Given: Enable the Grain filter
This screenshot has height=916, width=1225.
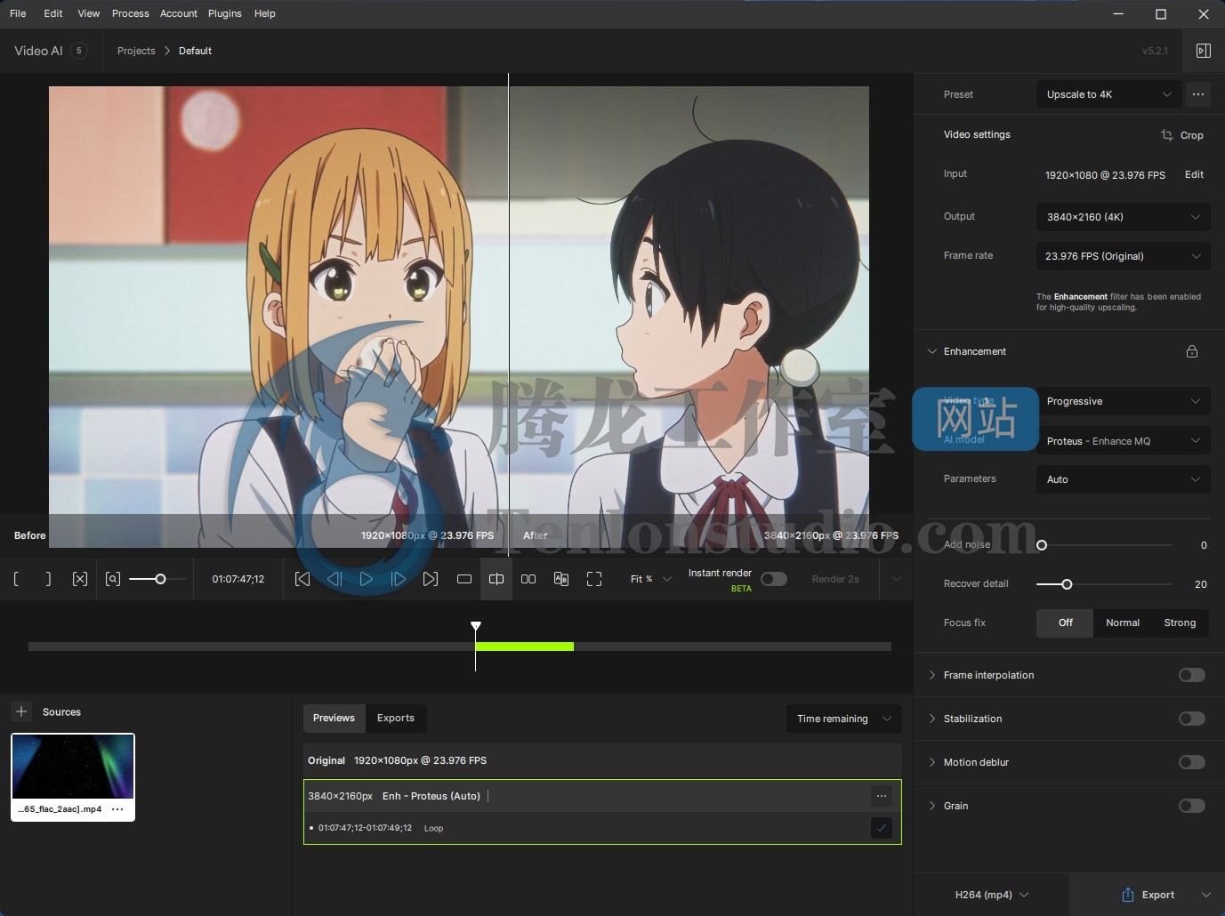Looking at the screenshot, I should pos(1192,806).
